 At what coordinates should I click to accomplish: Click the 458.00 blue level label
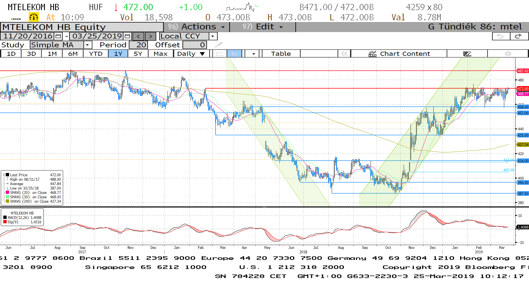point(523,107)
